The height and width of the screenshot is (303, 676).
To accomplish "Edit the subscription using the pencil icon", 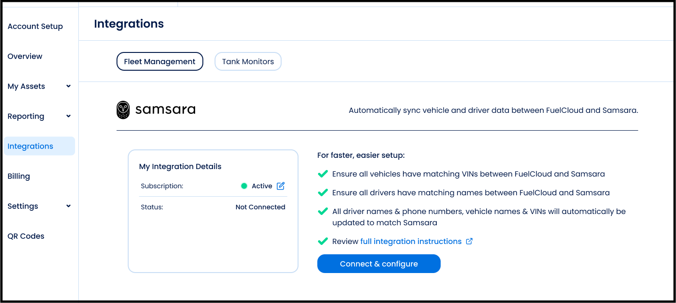I will 281,186.
